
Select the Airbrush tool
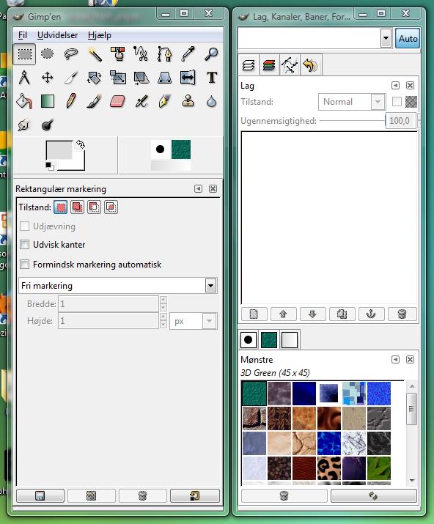click(x=141, y=101)
